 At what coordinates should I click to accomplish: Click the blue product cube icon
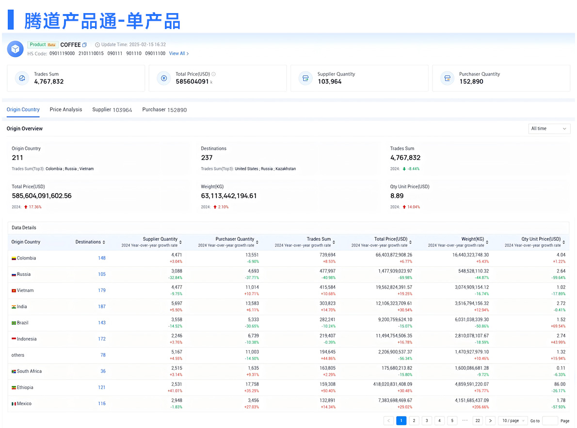click(x=16, y=49)
